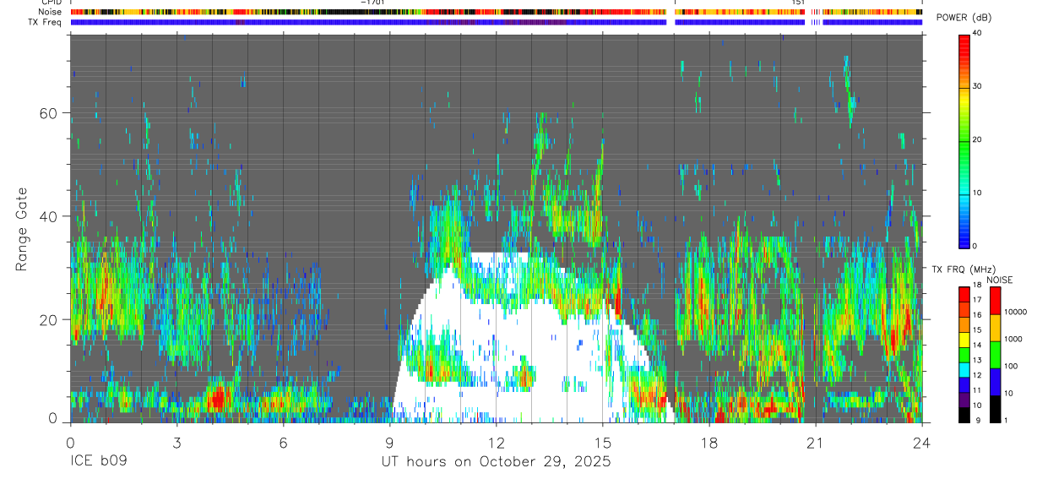Image resolution: width=1037 pixels, height=479 pixels.
Task: Click the 0 hour tick on time axis
Action: [x=70, y=443]
